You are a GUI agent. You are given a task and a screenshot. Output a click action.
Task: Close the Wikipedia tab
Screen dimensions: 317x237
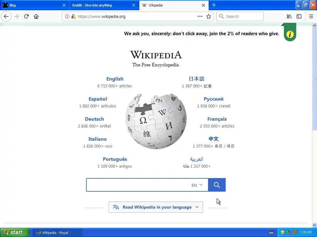click(203, 5)
